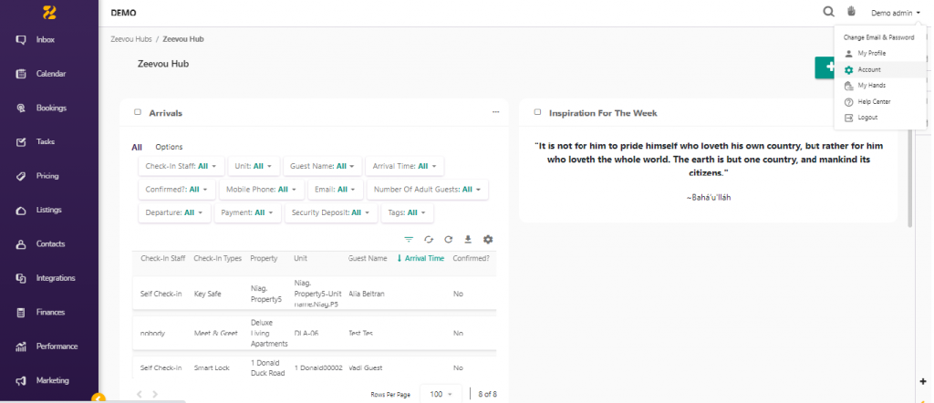Switch to the Options tab
This screenshot has width=934, height=403.
pos(169,147)
